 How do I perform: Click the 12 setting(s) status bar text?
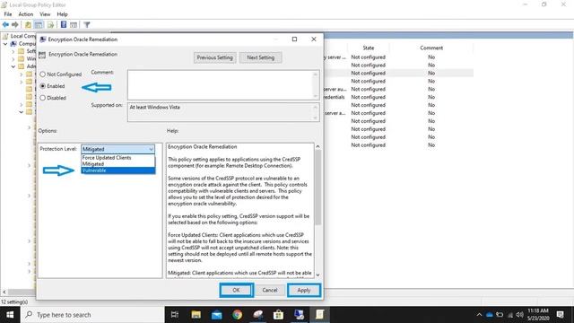[x=14, y=301]
